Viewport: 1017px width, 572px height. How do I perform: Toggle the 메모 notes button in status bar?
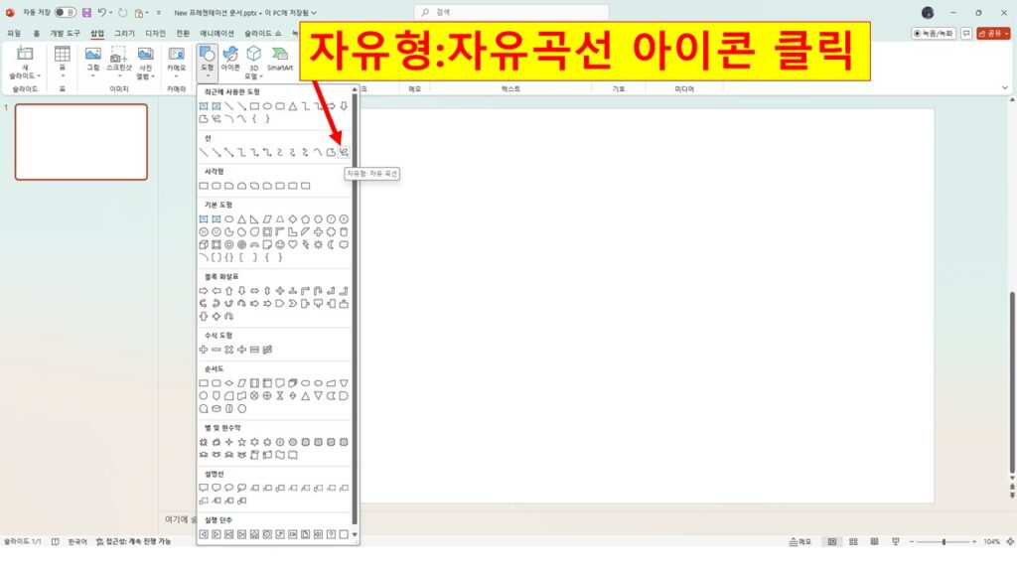pos(800,541)
